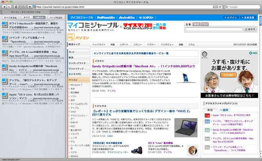Open reading list item アップル、「移行アシスタント」をアップデート
The image size is (262, 161).
[x=33, y=85]
